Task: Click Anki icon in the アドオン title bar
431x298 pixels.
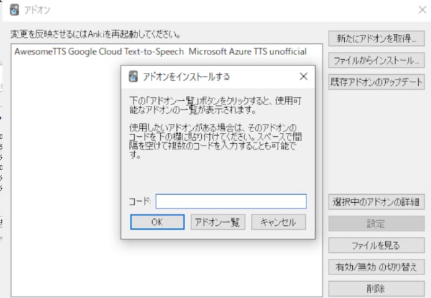Action: [14, 10]
